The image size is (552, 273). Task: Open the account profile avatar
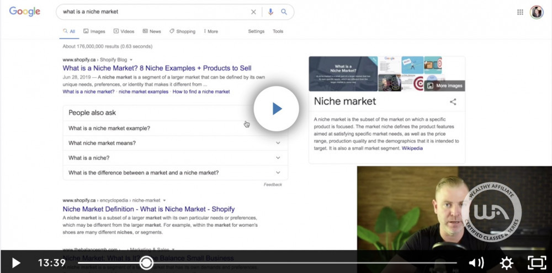[x=537, y=12]
